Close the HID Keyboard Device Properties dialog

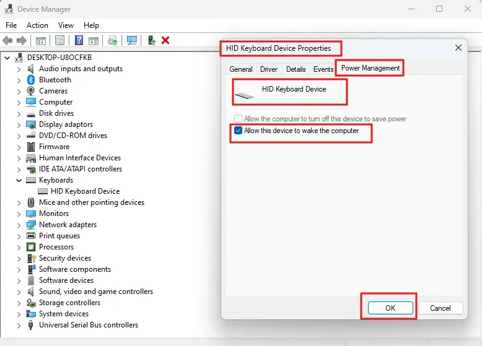(x=458, y=48)
